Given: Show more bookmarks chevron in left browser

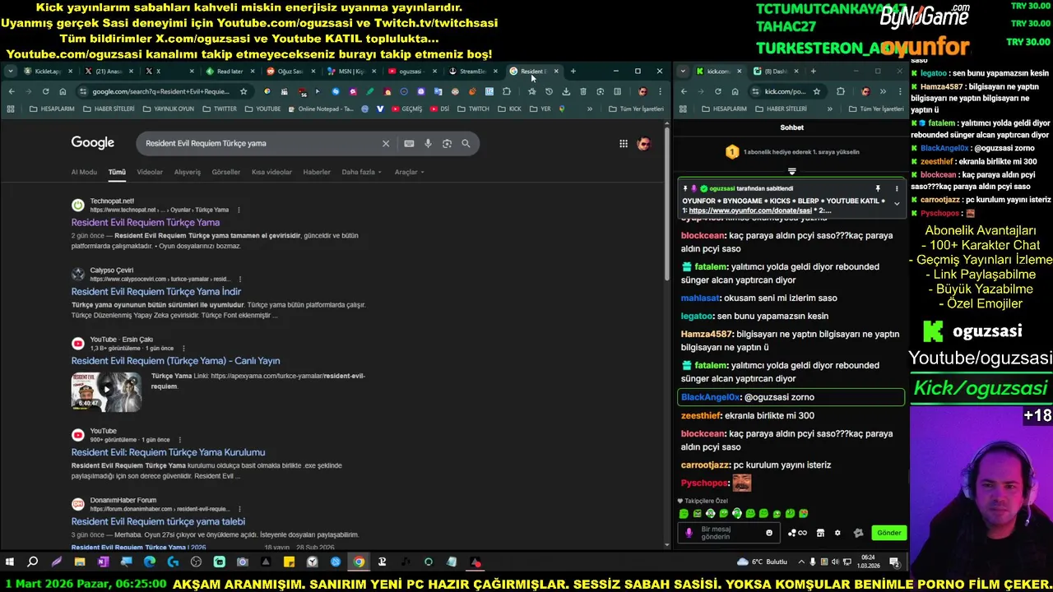Looking at the screenshot, I should 589,109.
